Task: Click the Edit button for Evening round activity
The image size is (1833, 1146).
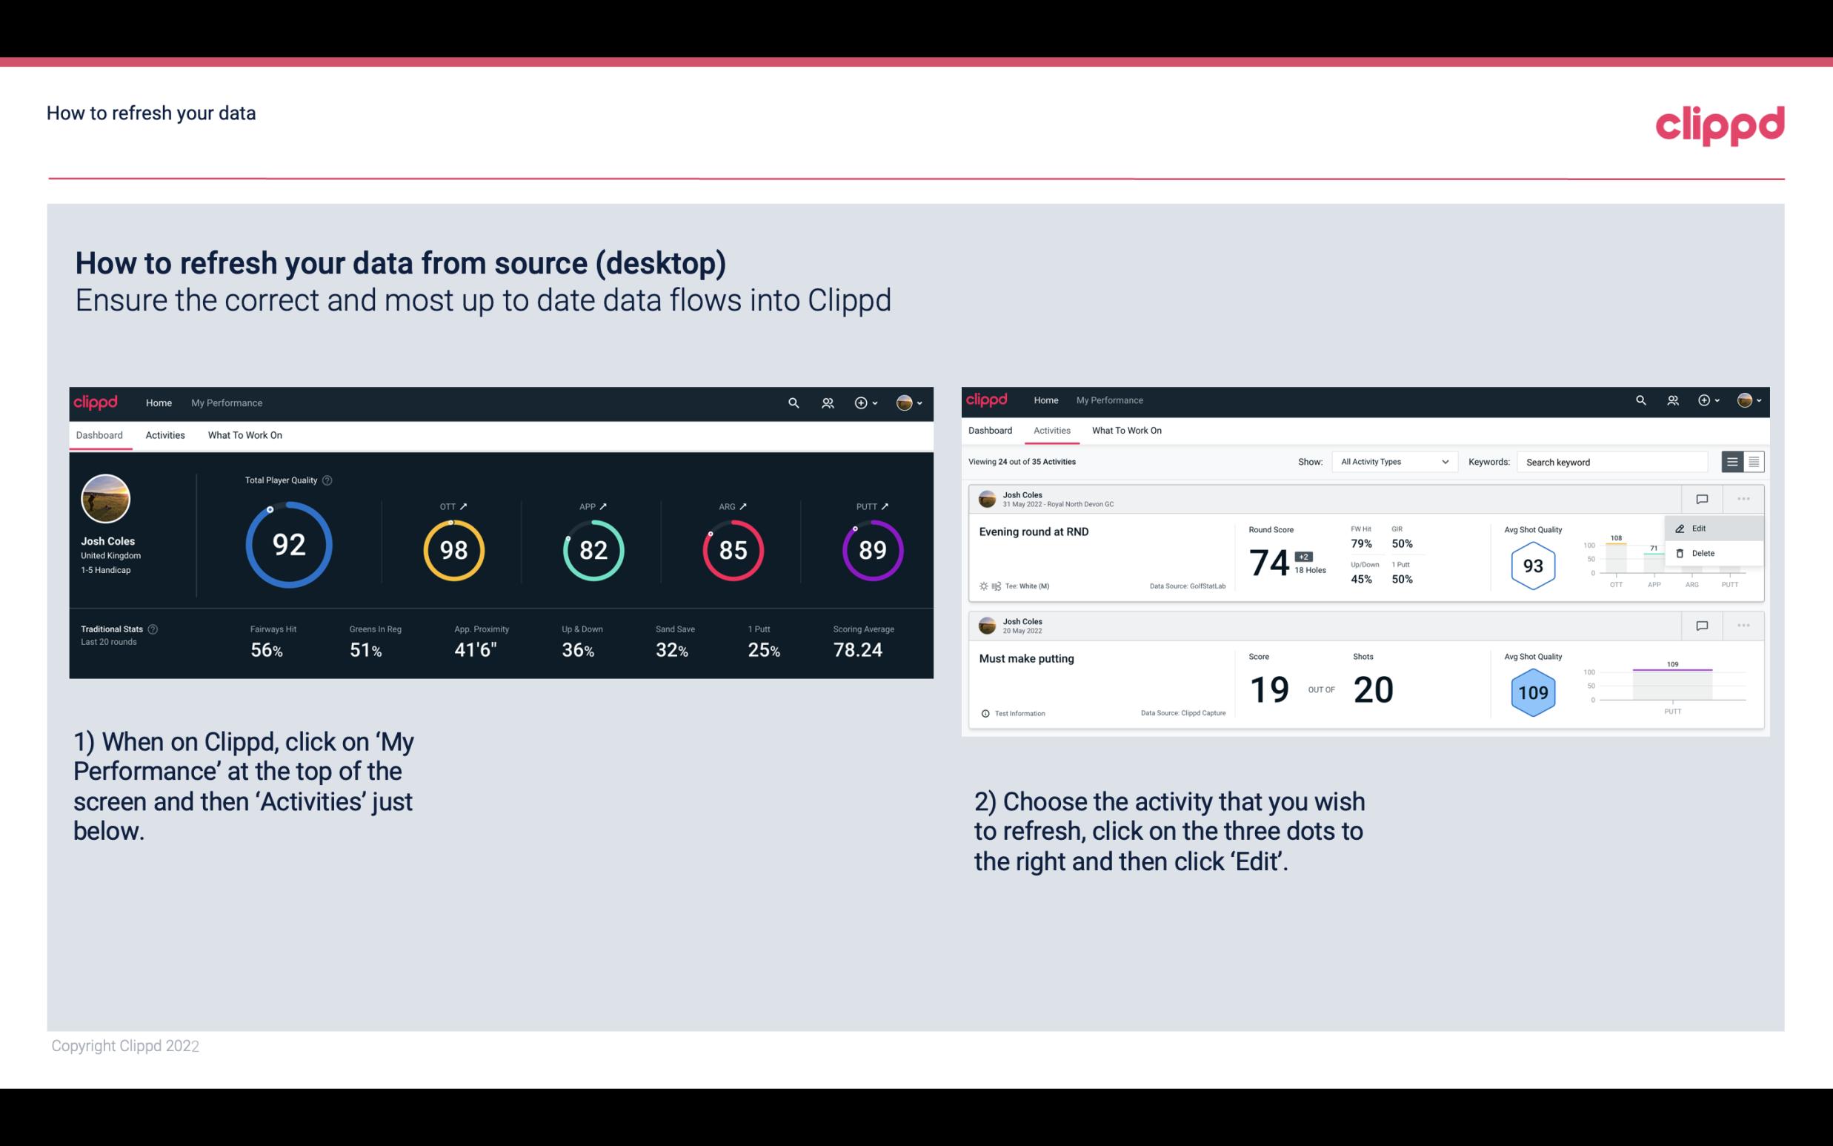Action: point(1701,527)
